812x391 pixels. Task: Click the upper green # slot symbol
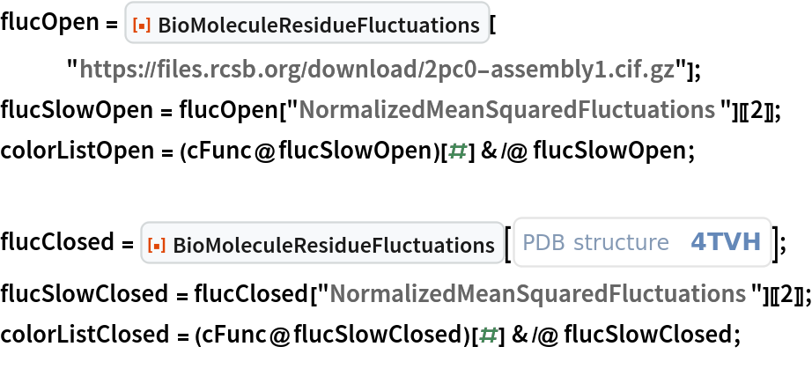457,151
